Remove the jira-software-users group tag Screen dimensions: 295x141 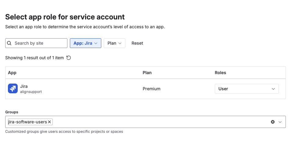(x=49, y=122)
